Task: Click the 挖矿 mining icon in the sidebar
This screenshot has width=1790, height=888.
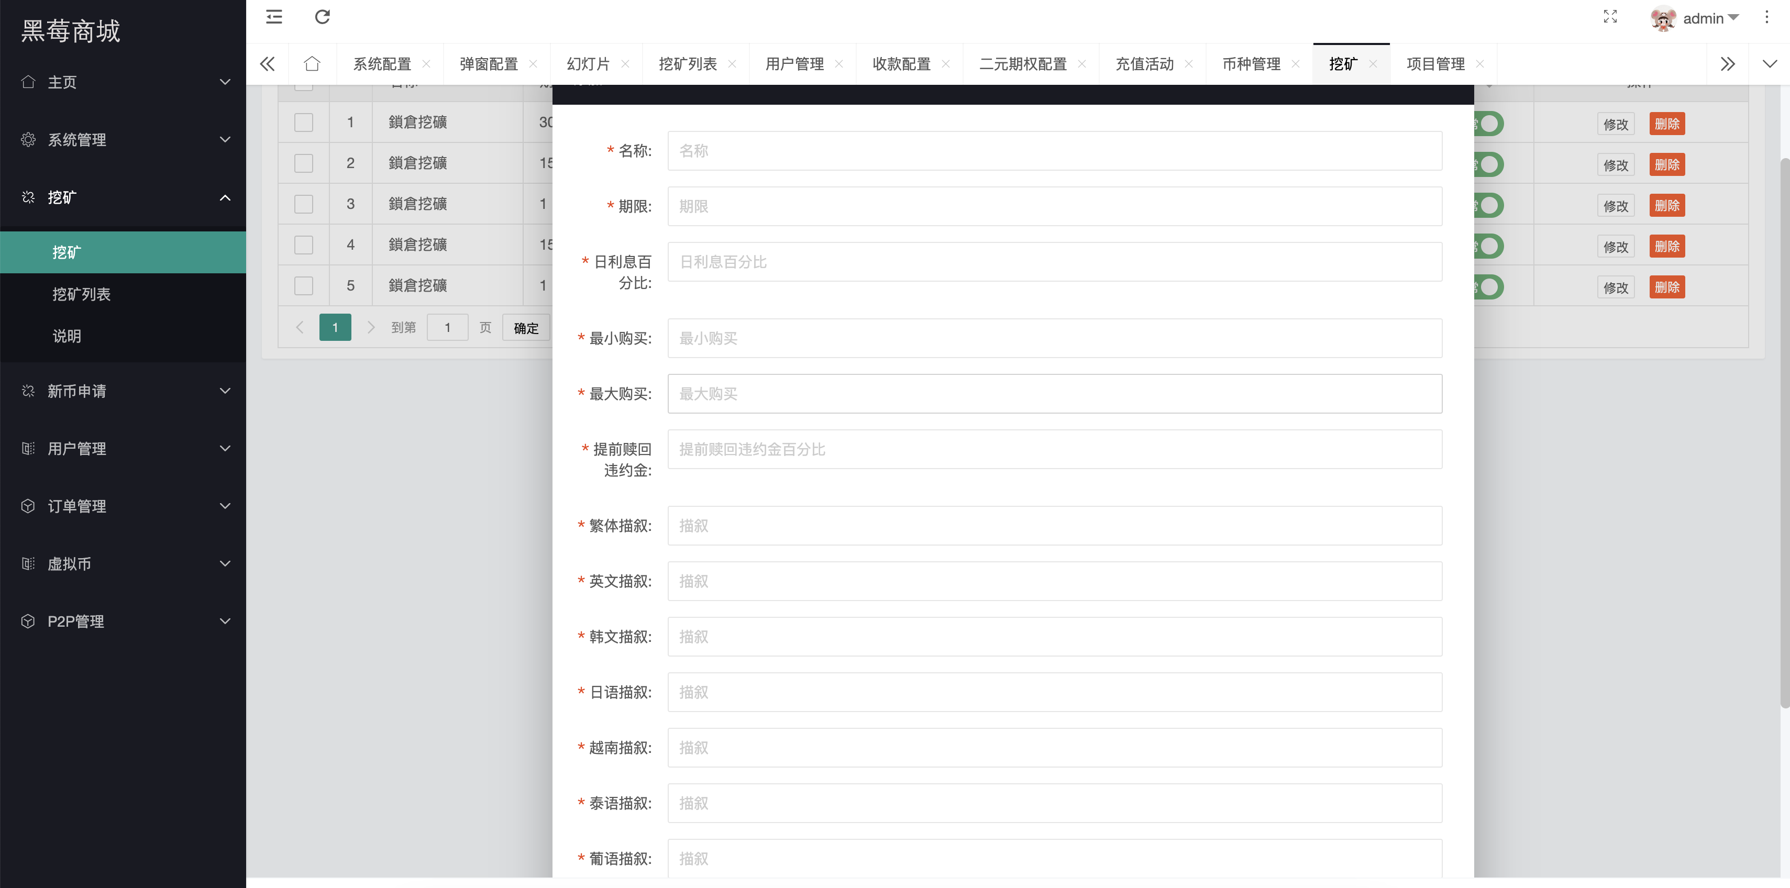Action: coord(28,197)
